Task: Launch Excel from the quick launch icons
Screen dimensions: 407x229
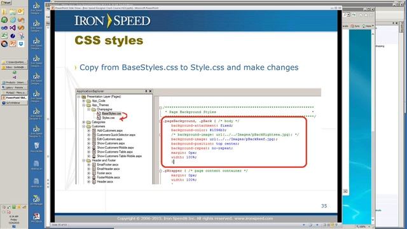Action: pos(4,36)
